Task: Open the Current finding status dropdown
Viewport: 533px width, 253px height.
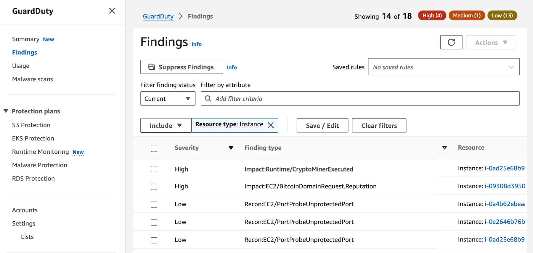Action: pyautogui.click(x=168, y=98)
